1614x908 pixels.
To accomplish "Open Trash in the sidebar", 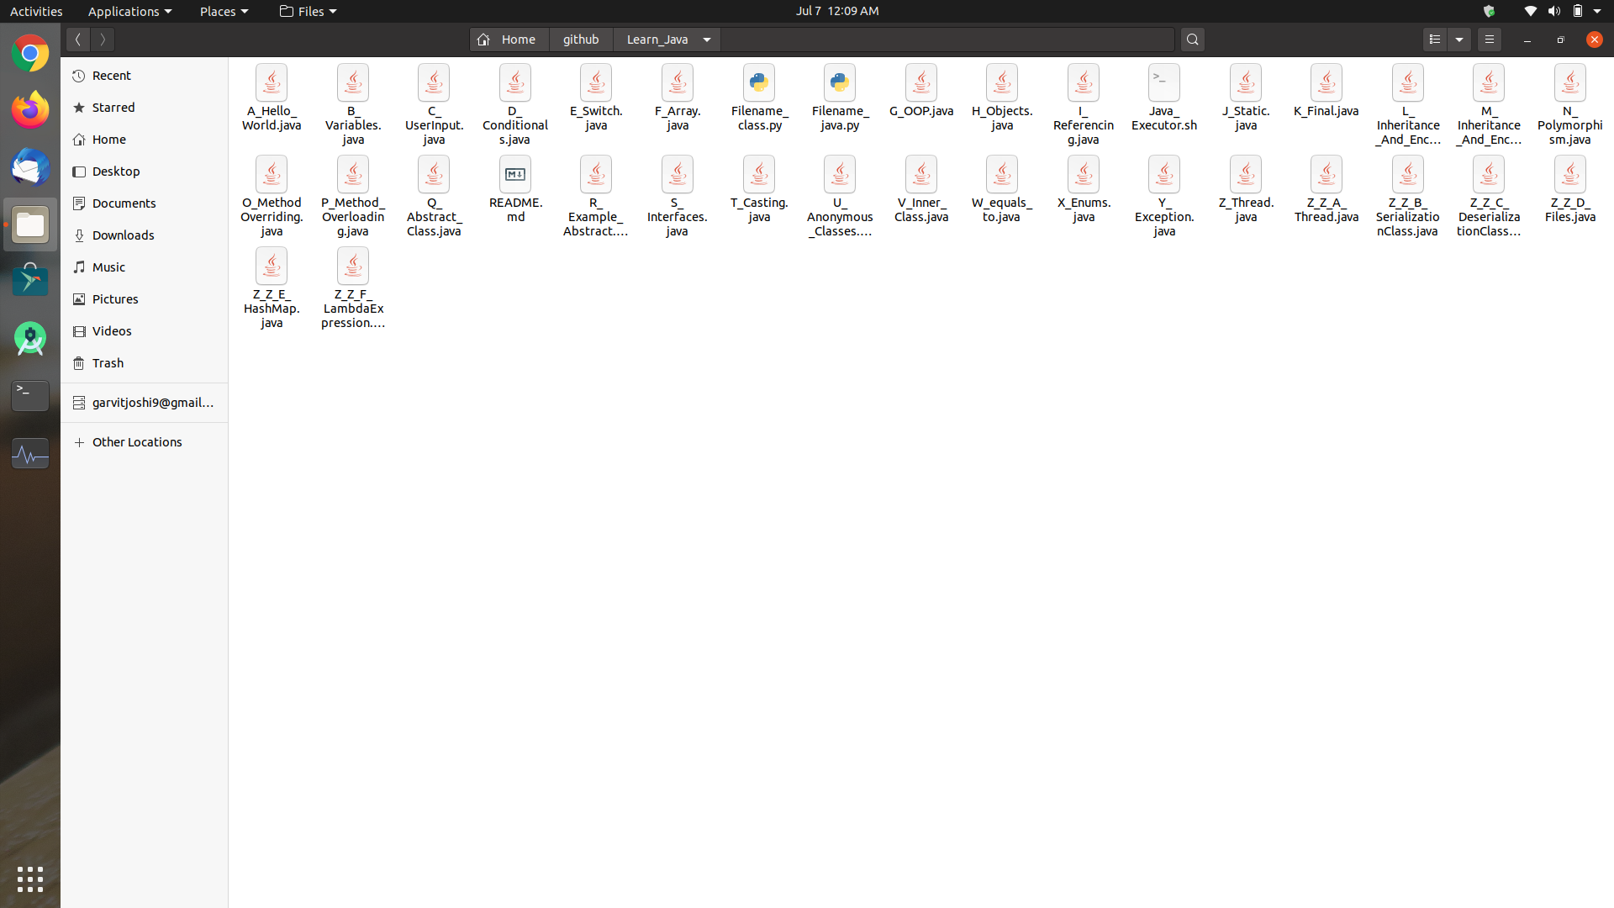I will click(108, 363).
